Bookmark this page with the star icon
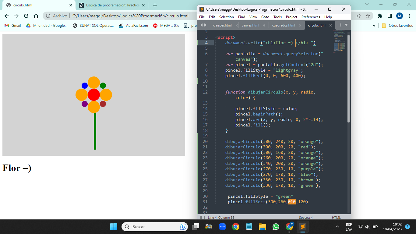Screen dimensions: 416x234 coord(368,16)
